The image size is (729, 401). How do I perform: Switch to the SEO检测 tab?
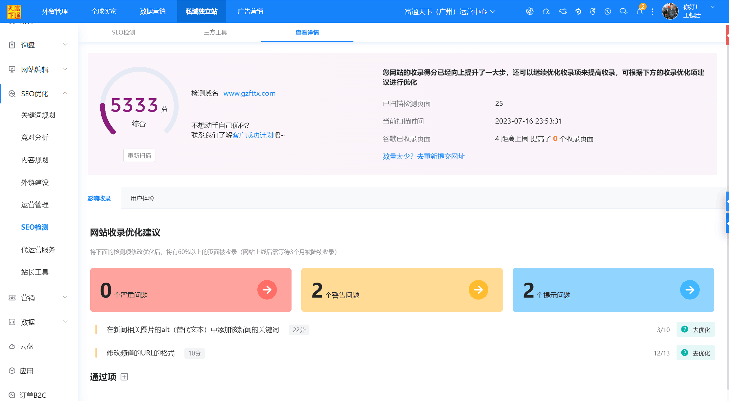[x=123, y=32]
